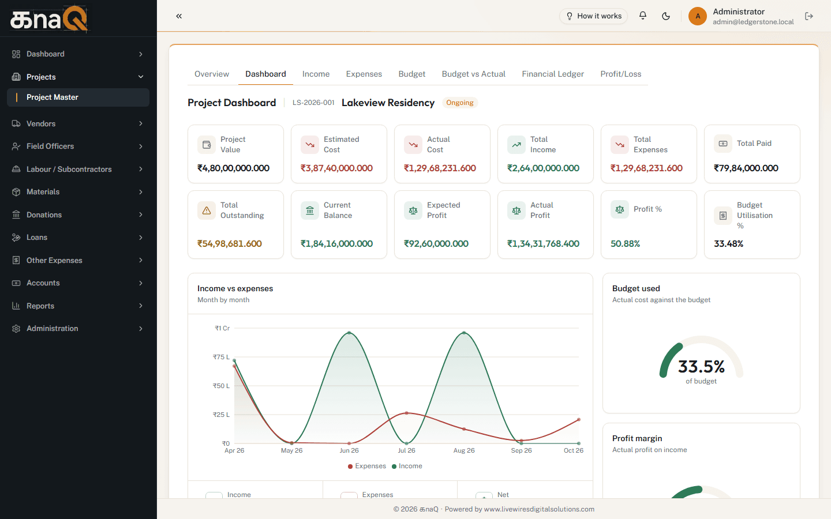Expand the Materials sidebar menu
This screenshot has width=831, height=519.
(x=78, y=192)
